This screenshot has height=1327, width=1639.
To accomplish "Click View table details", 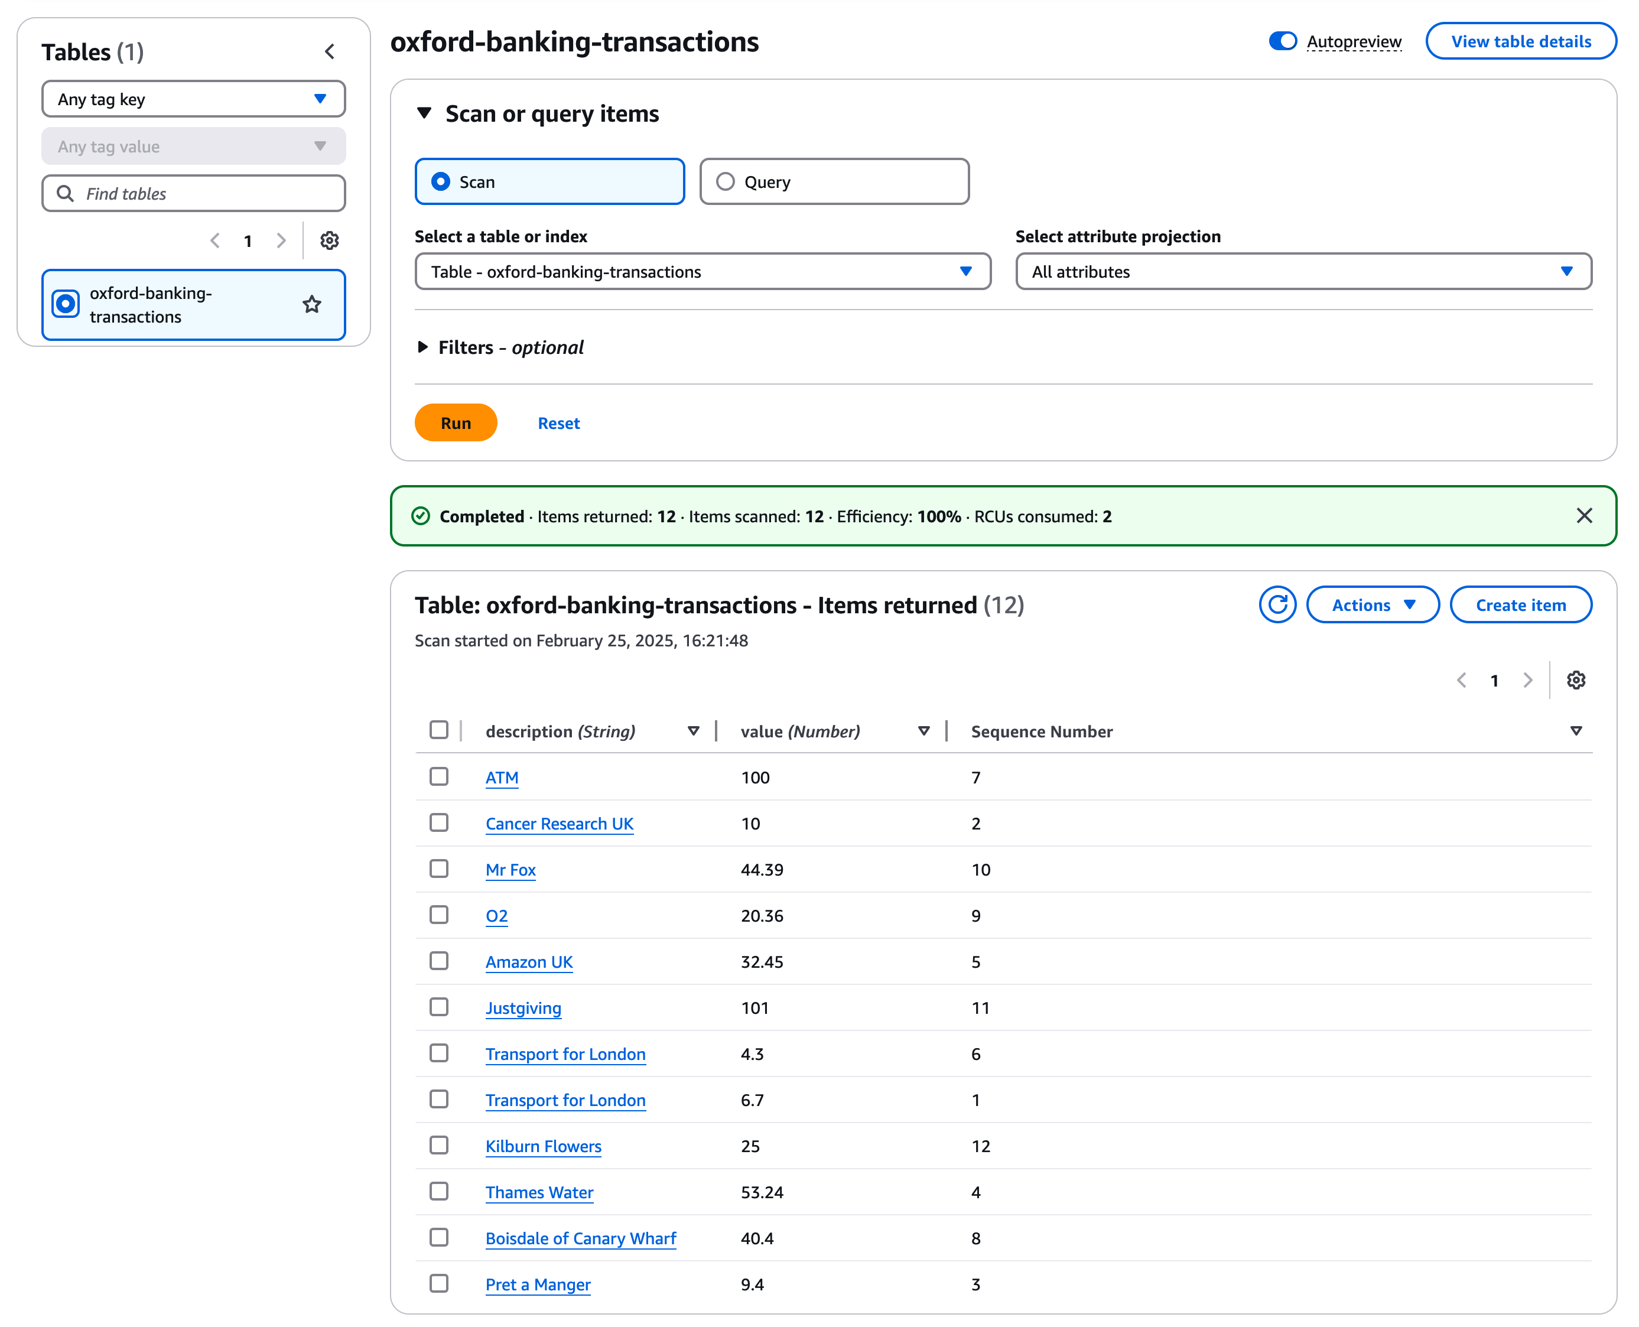I will coord(1520,41).
